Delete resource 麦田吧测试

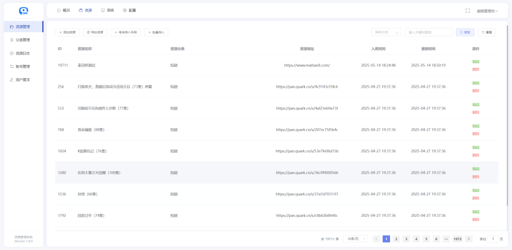(x=475, y=69)
